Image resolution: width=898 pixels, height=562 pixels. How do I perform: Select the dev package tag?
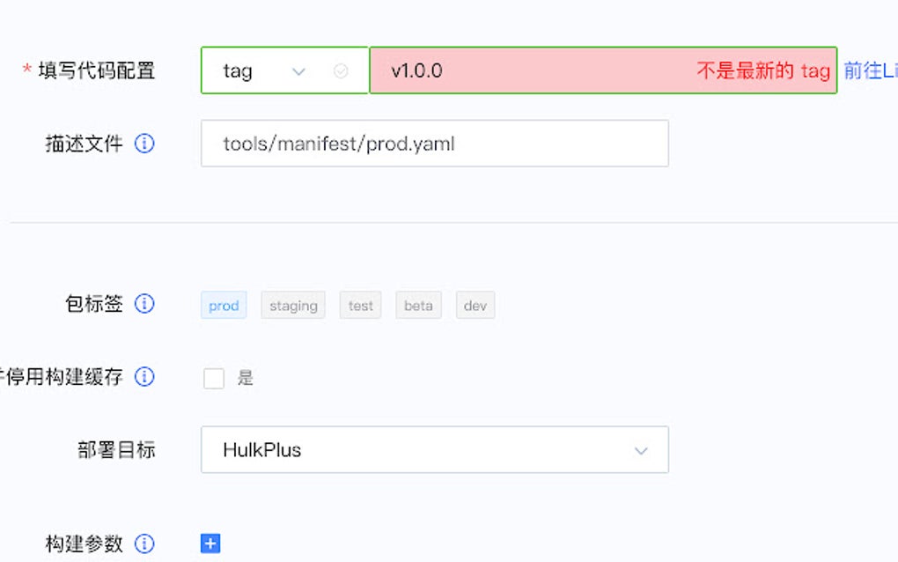[x=475, y=305]
